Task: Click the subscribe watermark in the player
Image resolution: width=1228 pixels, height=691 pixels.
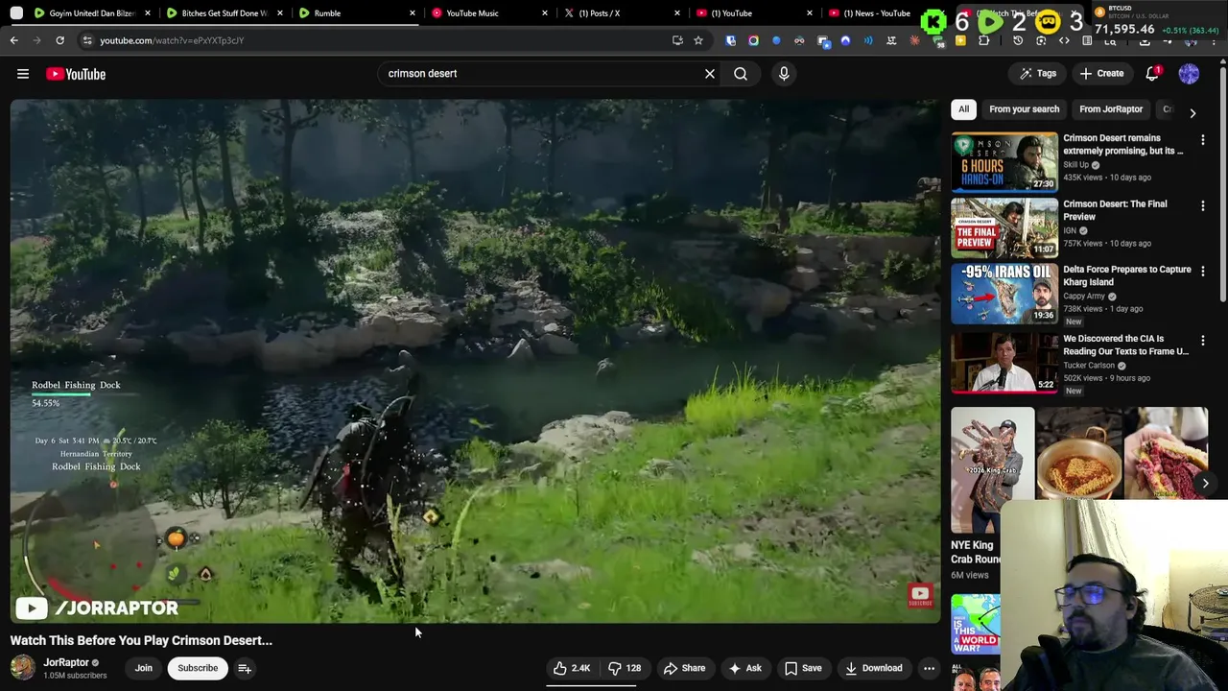Action: pyautogui.click(x=920, y=596)
